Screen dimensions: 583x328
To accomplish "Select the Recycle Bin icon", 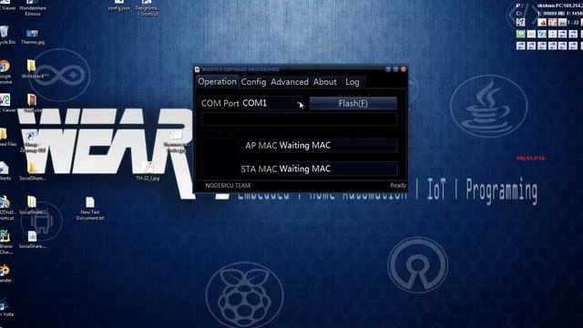I will [5, 36].
